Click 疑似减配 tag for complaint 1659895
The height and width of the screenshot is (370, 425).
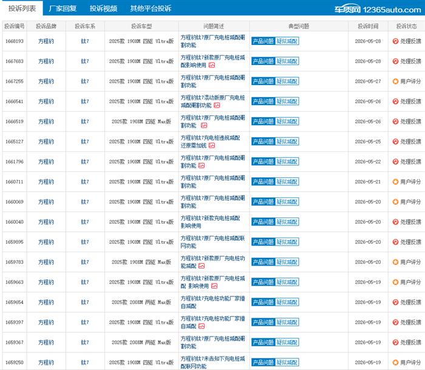(287, 242)
